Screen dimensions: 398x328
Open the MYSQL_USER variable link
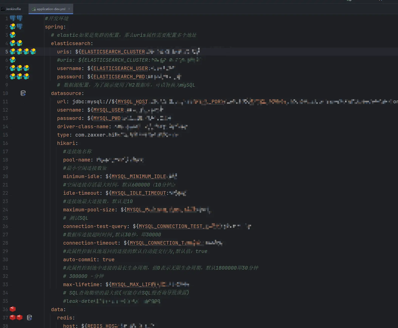109,110
